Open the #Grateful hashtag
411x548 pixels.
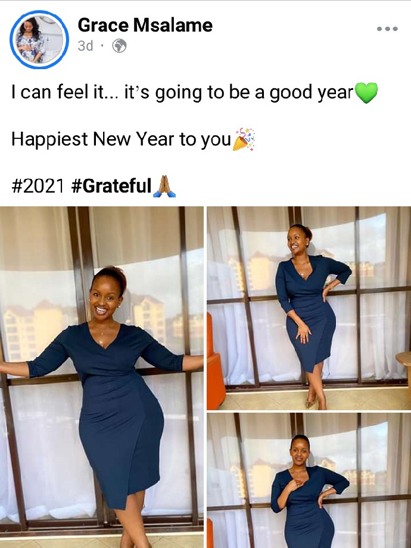pyautogui.click(x=111, y=185)
